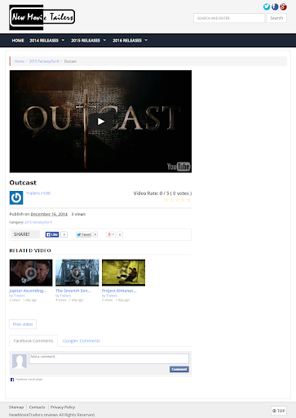Image resolution: width=296 pixels, height=418 pixels.
Task: Focus the Search and Enter field
Action: (x=229, y=18)
